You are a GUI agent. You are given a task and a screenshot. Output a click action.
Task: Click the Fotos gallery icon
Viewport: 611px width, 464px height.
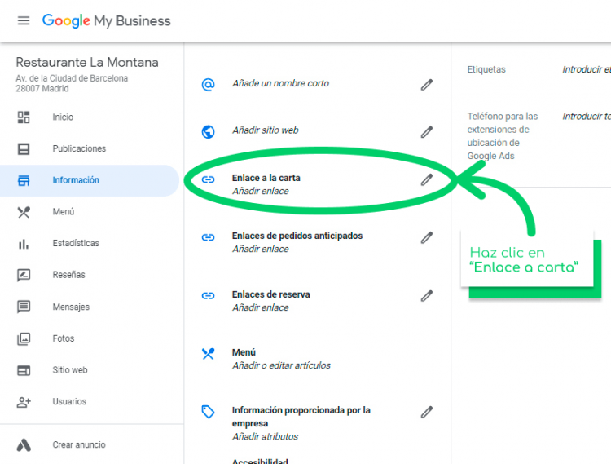(x=24, y=338)
